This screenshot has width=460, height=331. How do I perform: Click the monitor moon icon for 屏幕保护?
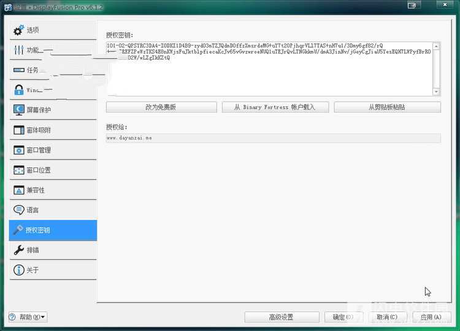coord(19,110)
